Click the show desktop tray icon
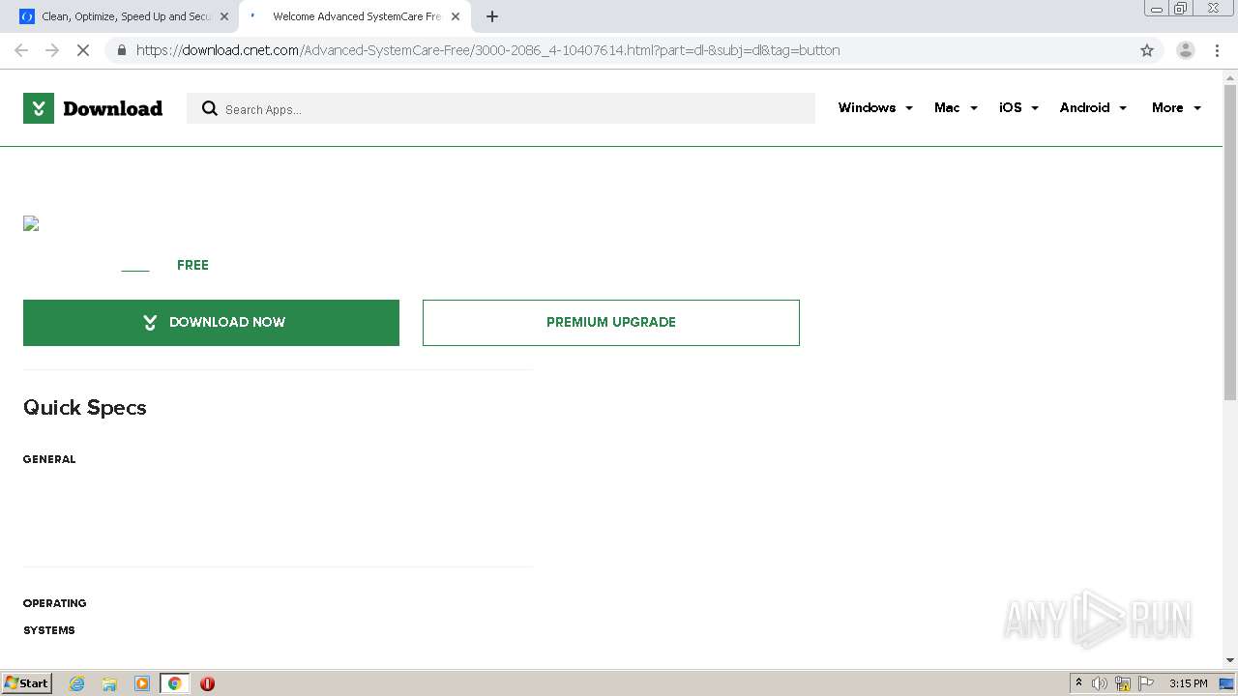Image resolution: width=1238 pixels, height=696 pixels. 1226,683
